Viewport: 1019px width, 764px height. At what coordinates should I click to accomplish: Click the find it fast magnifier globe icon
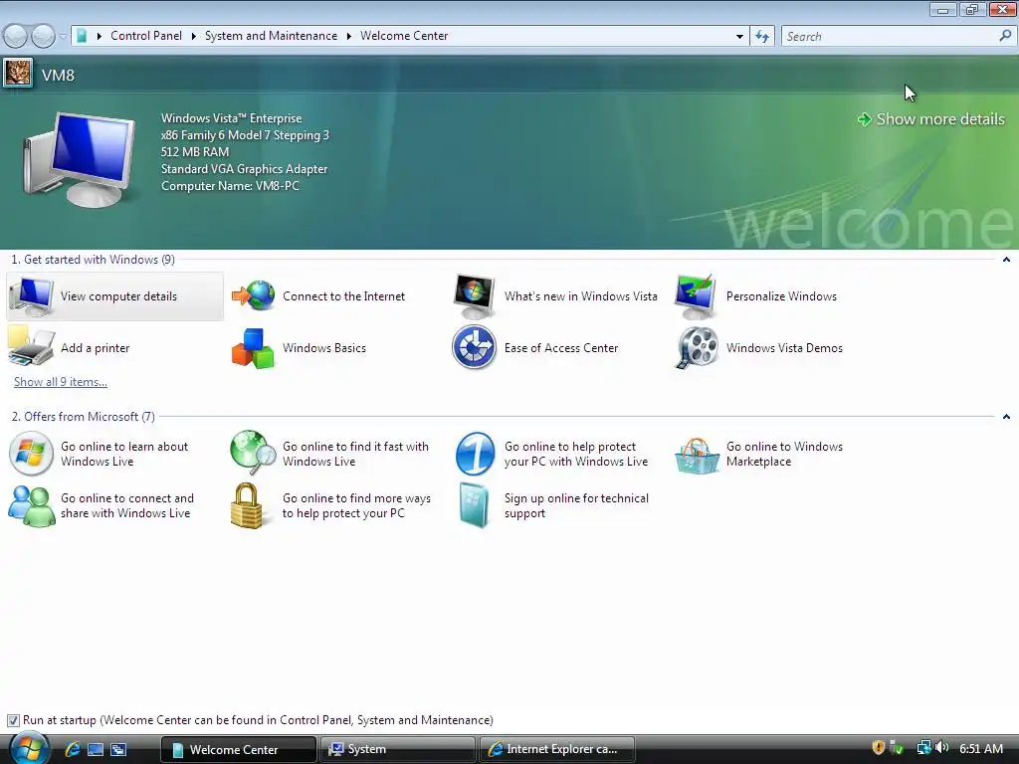click(x=254, y=454)
